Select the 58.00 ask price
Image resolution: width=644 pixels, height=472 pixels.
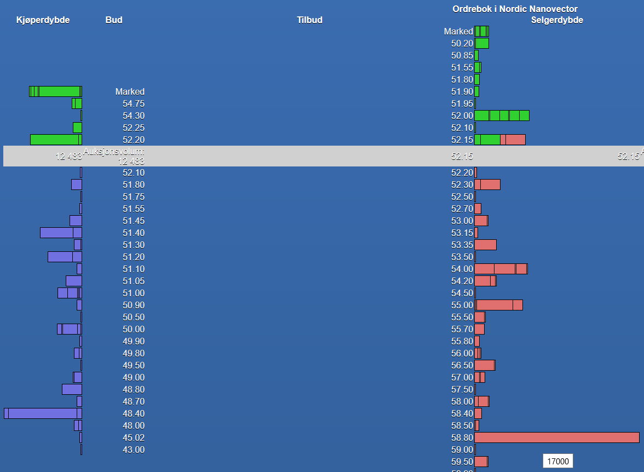pos(462,402)
